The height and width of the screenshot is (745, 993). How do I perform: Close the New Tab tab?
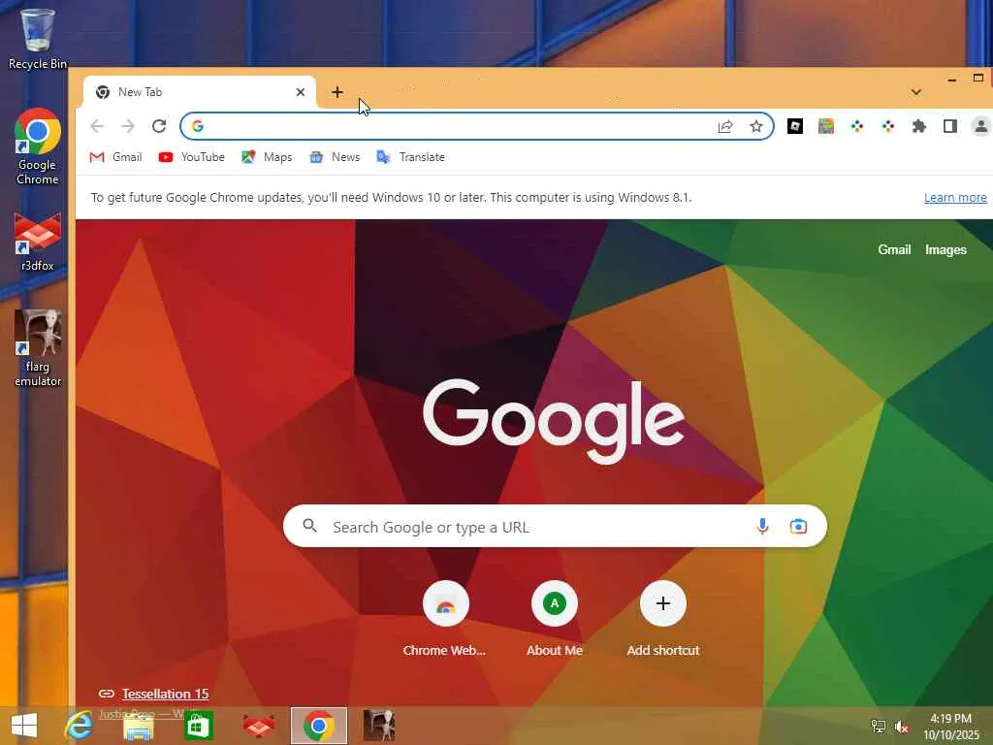[301, 92]
